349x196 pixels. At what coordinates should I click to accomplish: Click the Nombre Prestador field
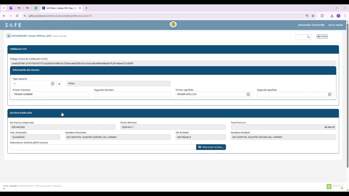point(118,137)
